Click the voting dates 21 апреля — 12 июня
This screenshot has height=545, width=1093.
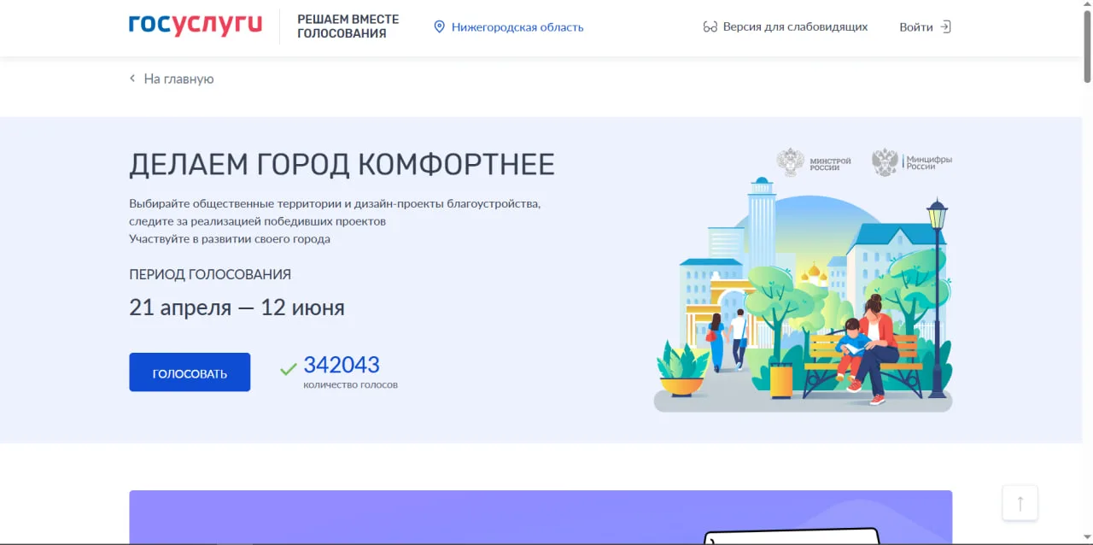pos(237,308)
